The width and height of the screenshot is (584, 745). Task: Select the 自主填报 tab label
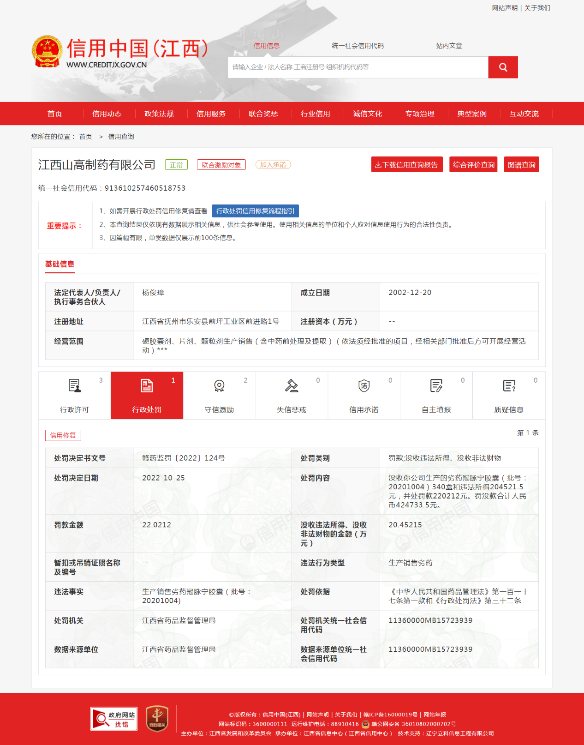[436, 409]
